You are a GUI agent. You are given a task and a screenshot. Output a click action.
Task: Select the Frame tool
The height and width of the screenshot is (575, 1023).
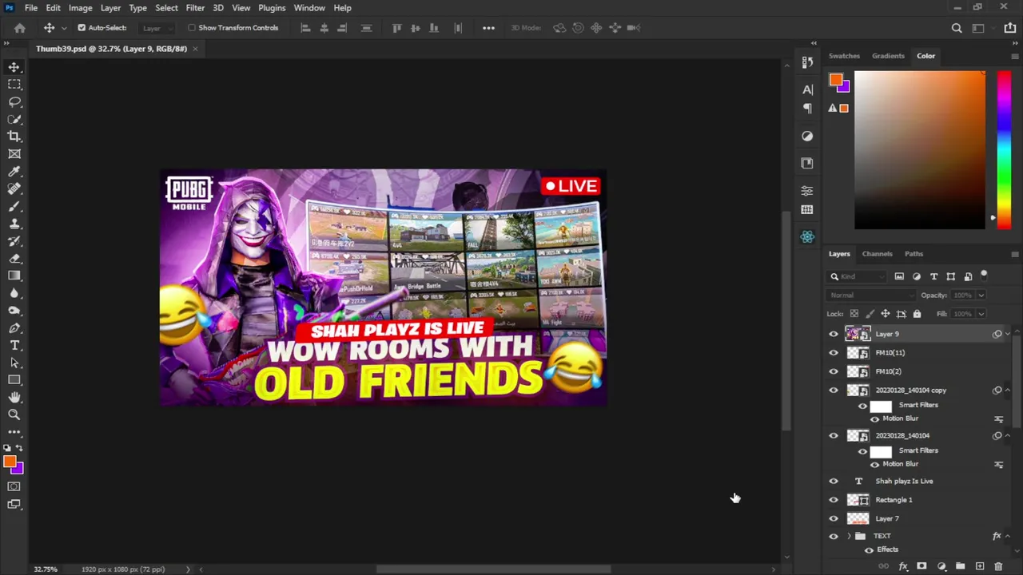coord(14,154)
